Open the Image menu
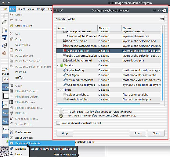Image resolution: width=170 pixels, height=157 pixels. click(x=41, y=9)
